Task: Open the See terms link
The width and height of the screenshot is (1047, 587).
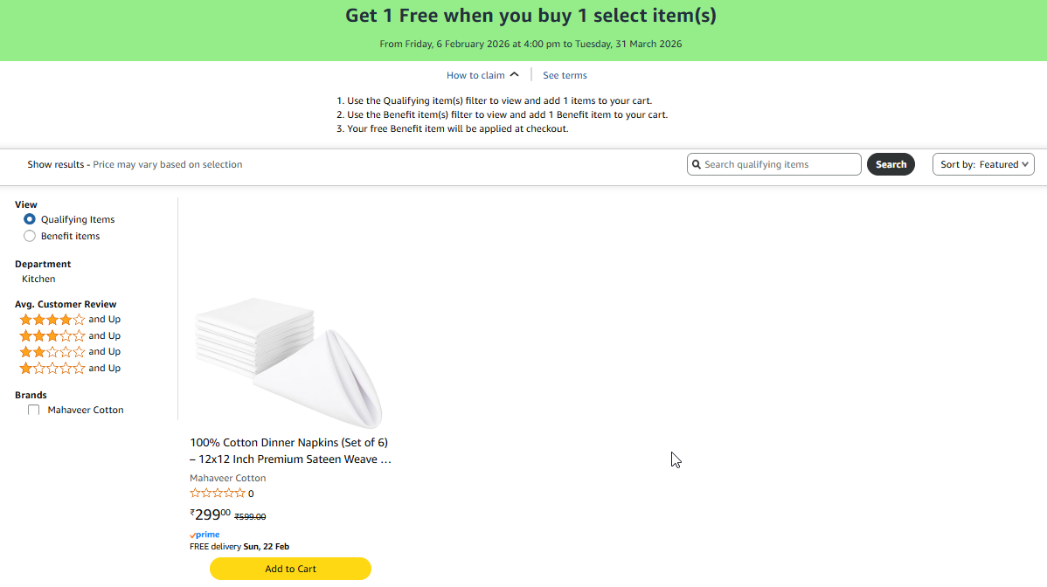Action: coord(565,75)
